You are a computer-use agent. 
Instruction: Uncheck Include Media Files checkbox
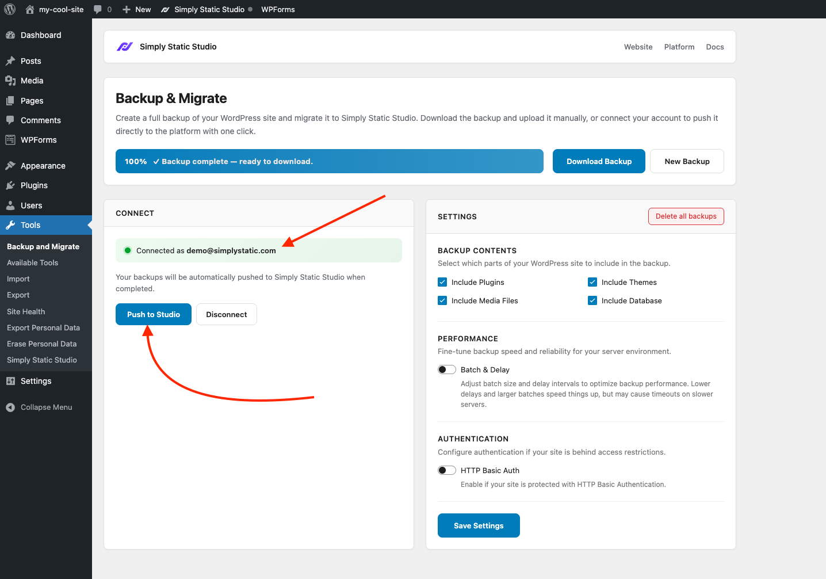pyautogui.click(x=442, y=300)
